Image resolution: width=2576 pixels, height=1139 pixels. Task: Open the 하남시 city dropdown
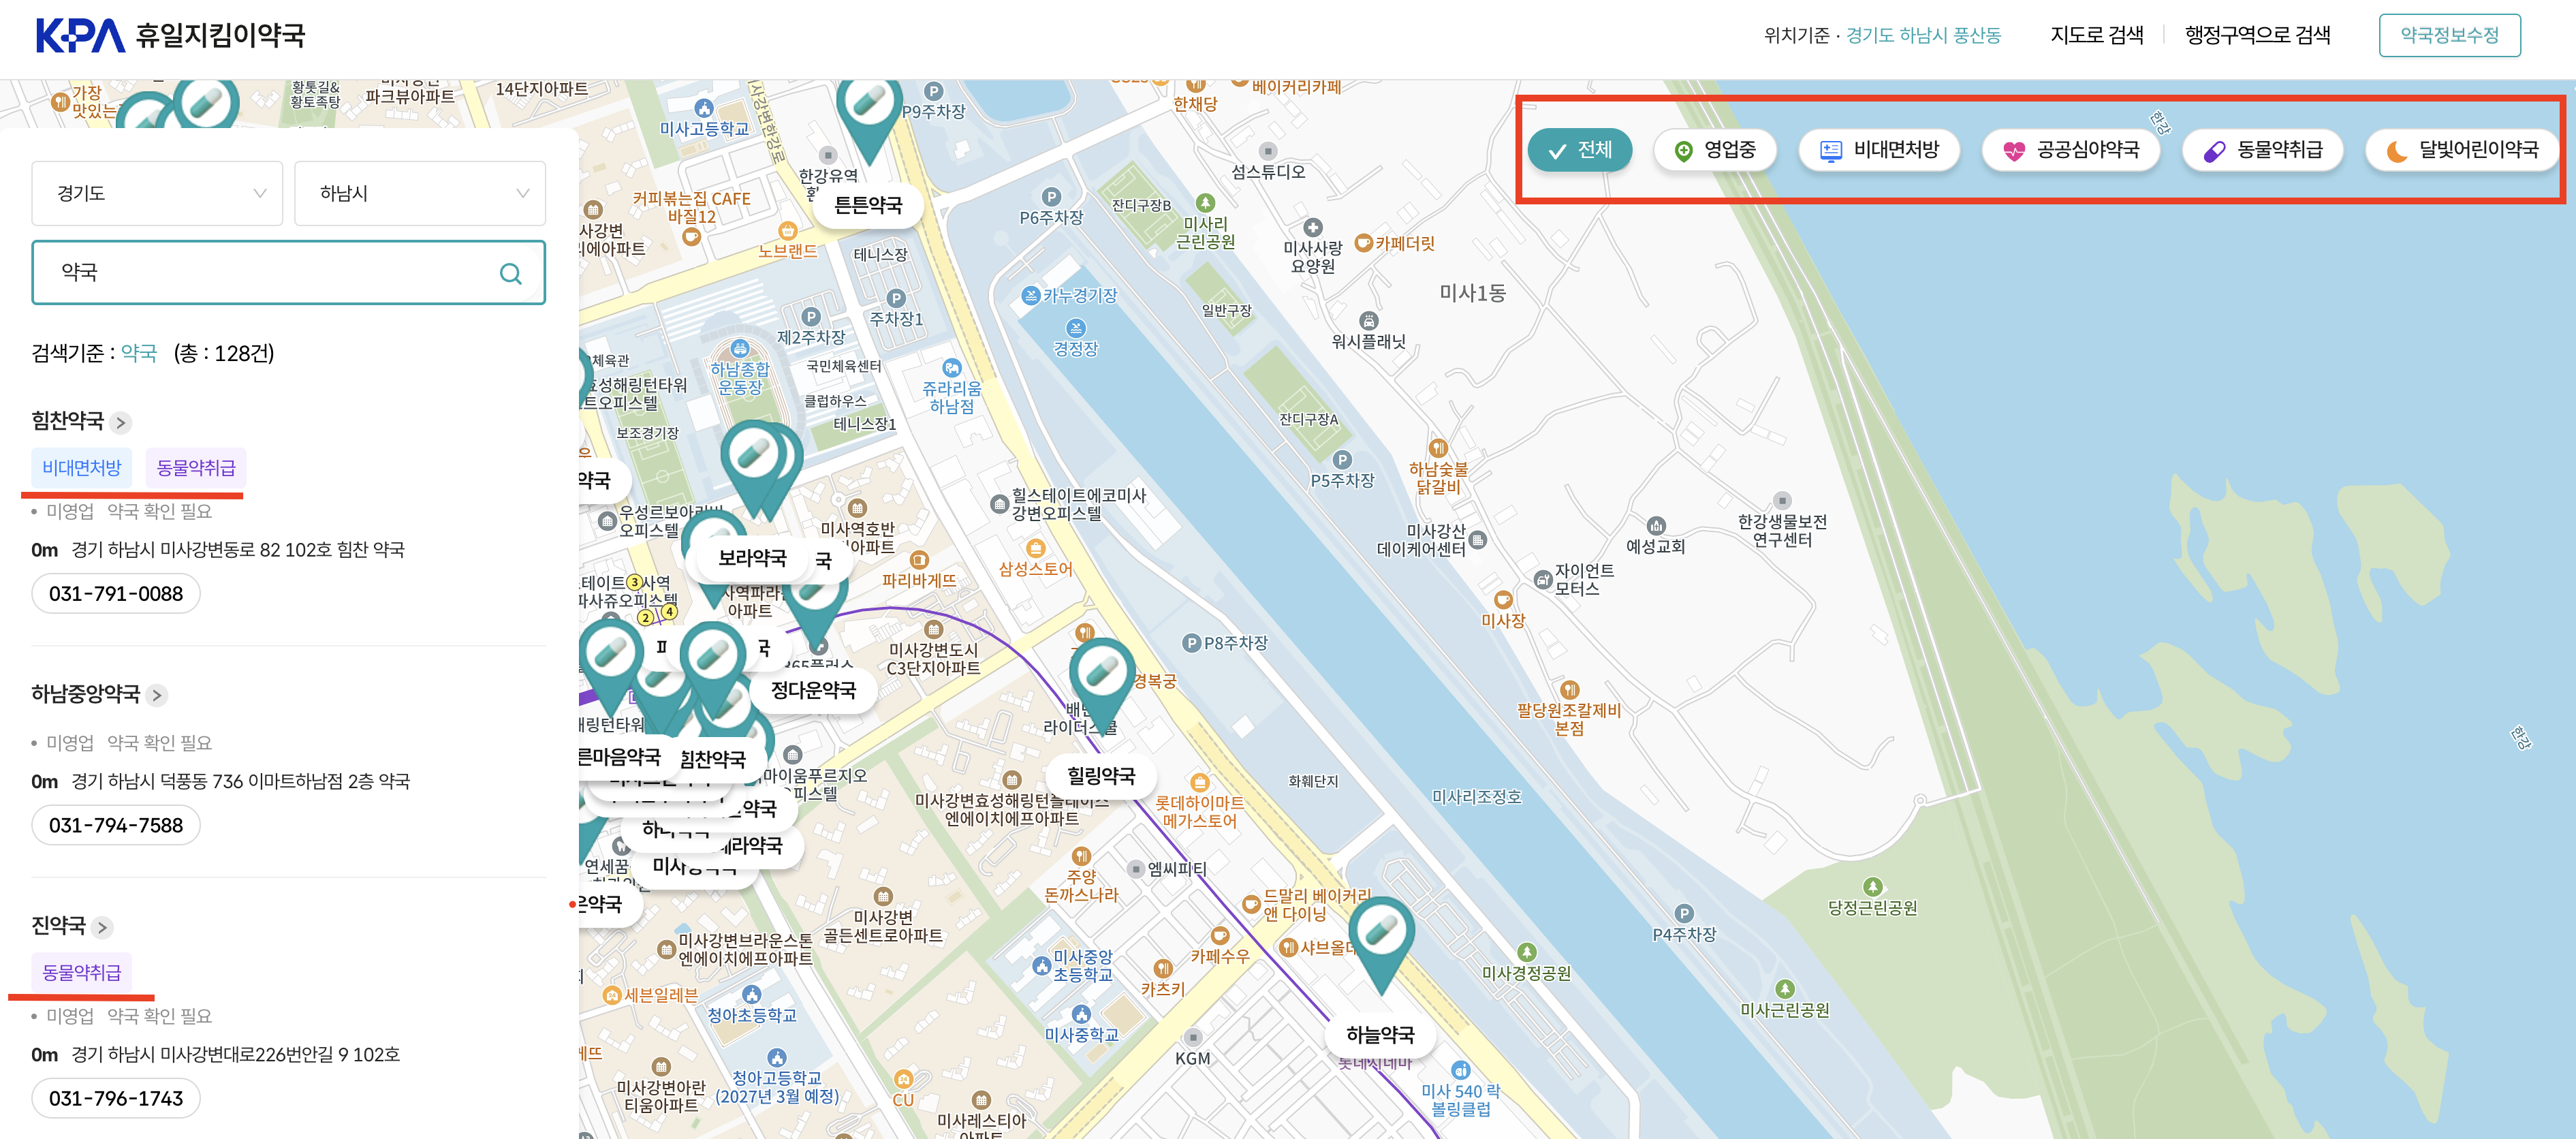[420, 193]
